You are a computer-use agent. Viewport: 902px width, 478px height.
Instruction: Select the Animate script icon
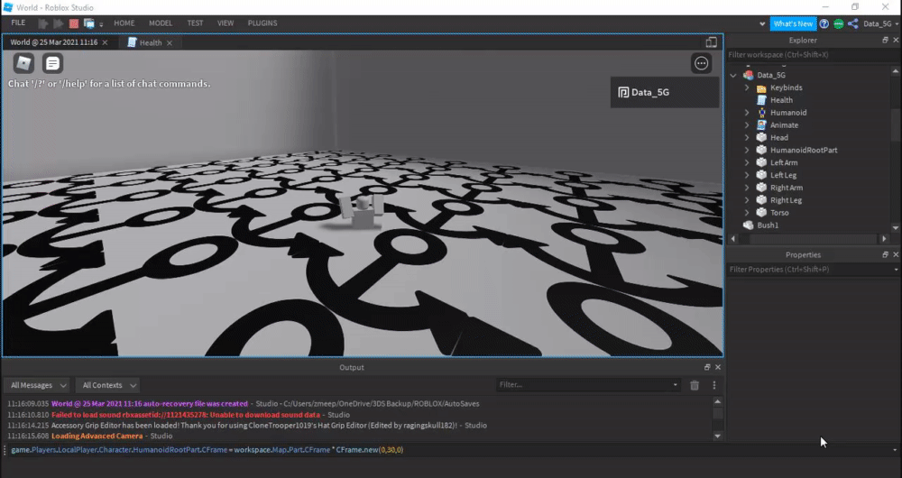point(761,125)
